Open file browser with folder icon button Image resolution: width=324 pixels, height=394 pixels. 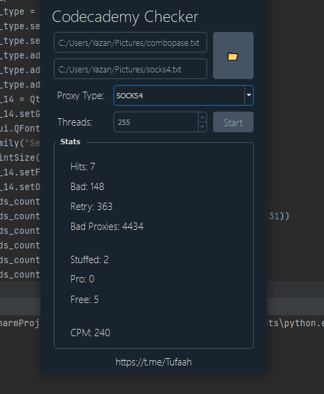tap(233, 56)
